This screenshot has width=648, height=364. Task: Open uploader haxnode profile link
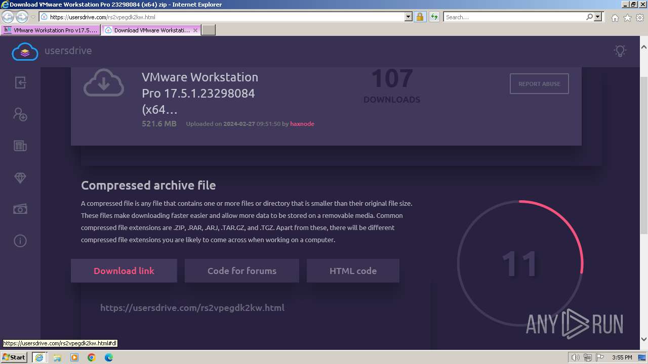click(302, 124)
